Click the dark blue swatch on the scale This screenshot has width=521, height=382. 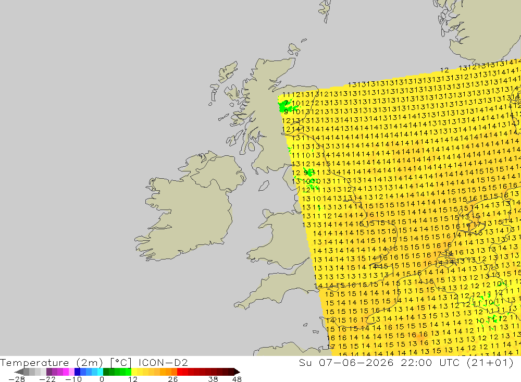click(78, 372)
